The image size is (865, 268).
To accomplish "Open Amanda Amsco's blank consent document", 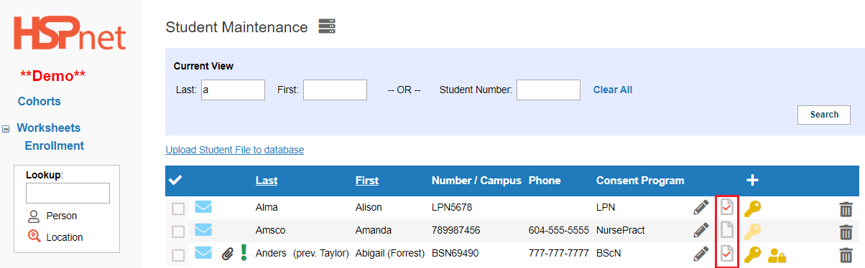I will [x=728, y=231].
